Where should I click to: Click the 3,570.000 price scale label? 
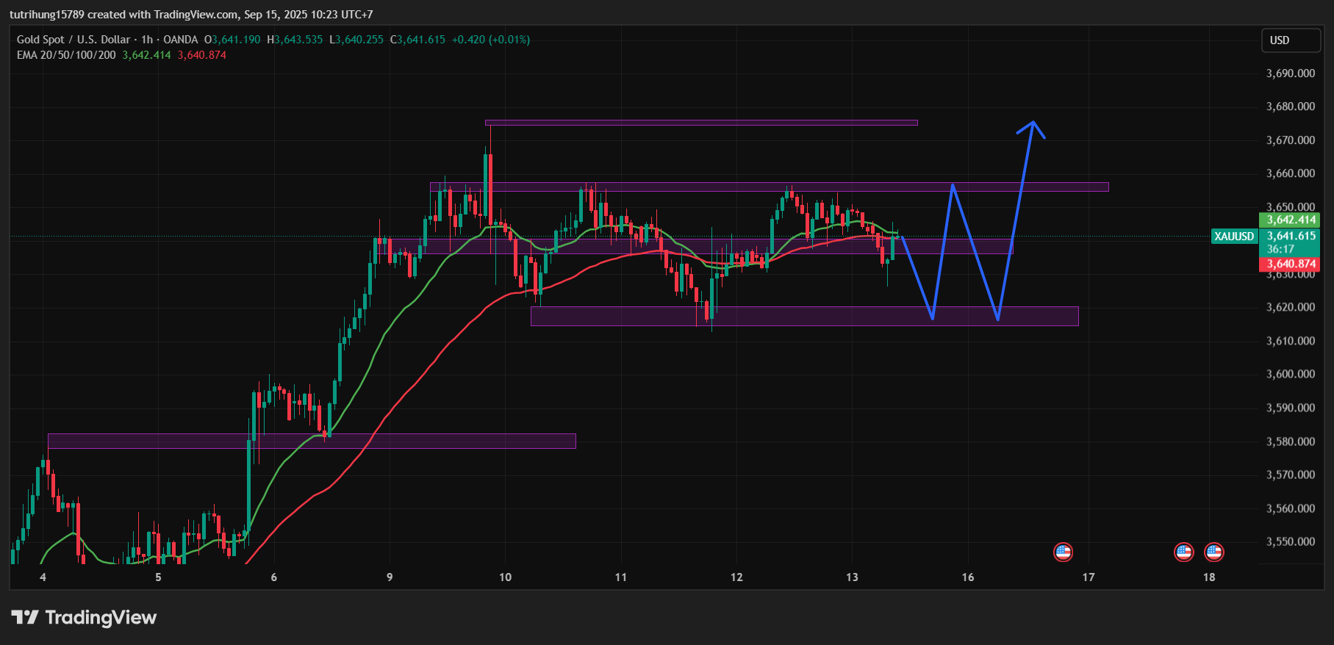tap(1291, 475)
